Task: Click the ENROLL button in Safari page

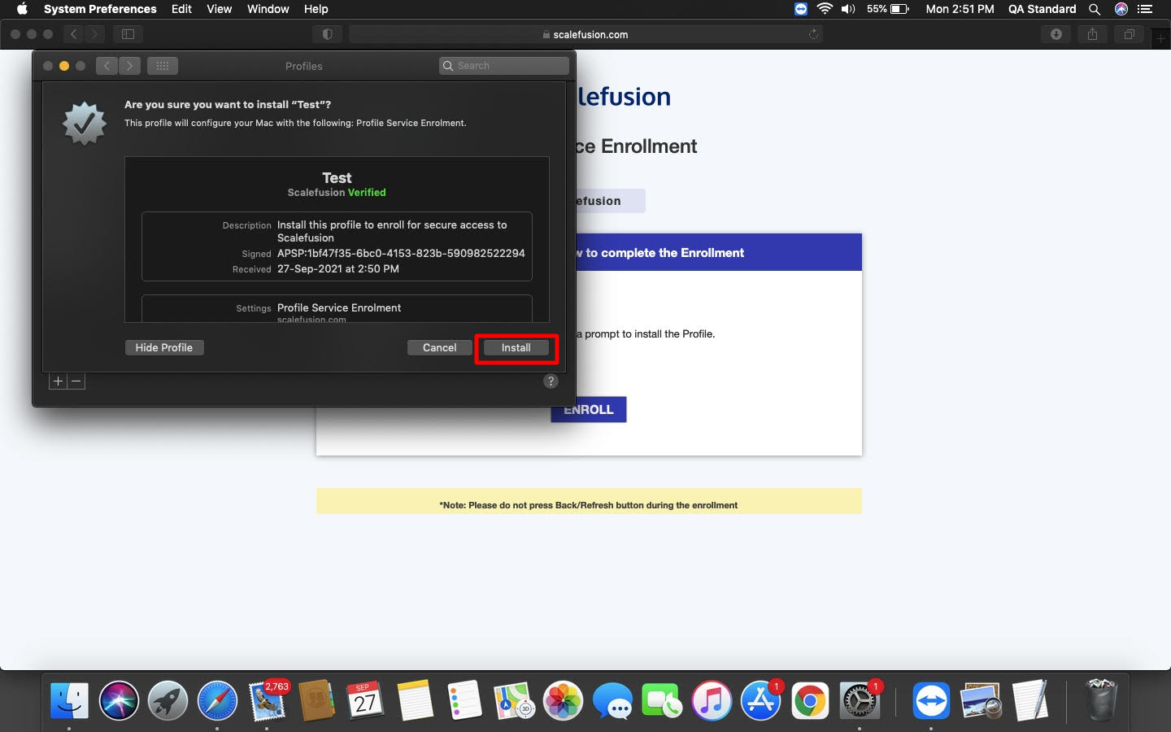Action: pyautogui.click(x=589, y=410)
